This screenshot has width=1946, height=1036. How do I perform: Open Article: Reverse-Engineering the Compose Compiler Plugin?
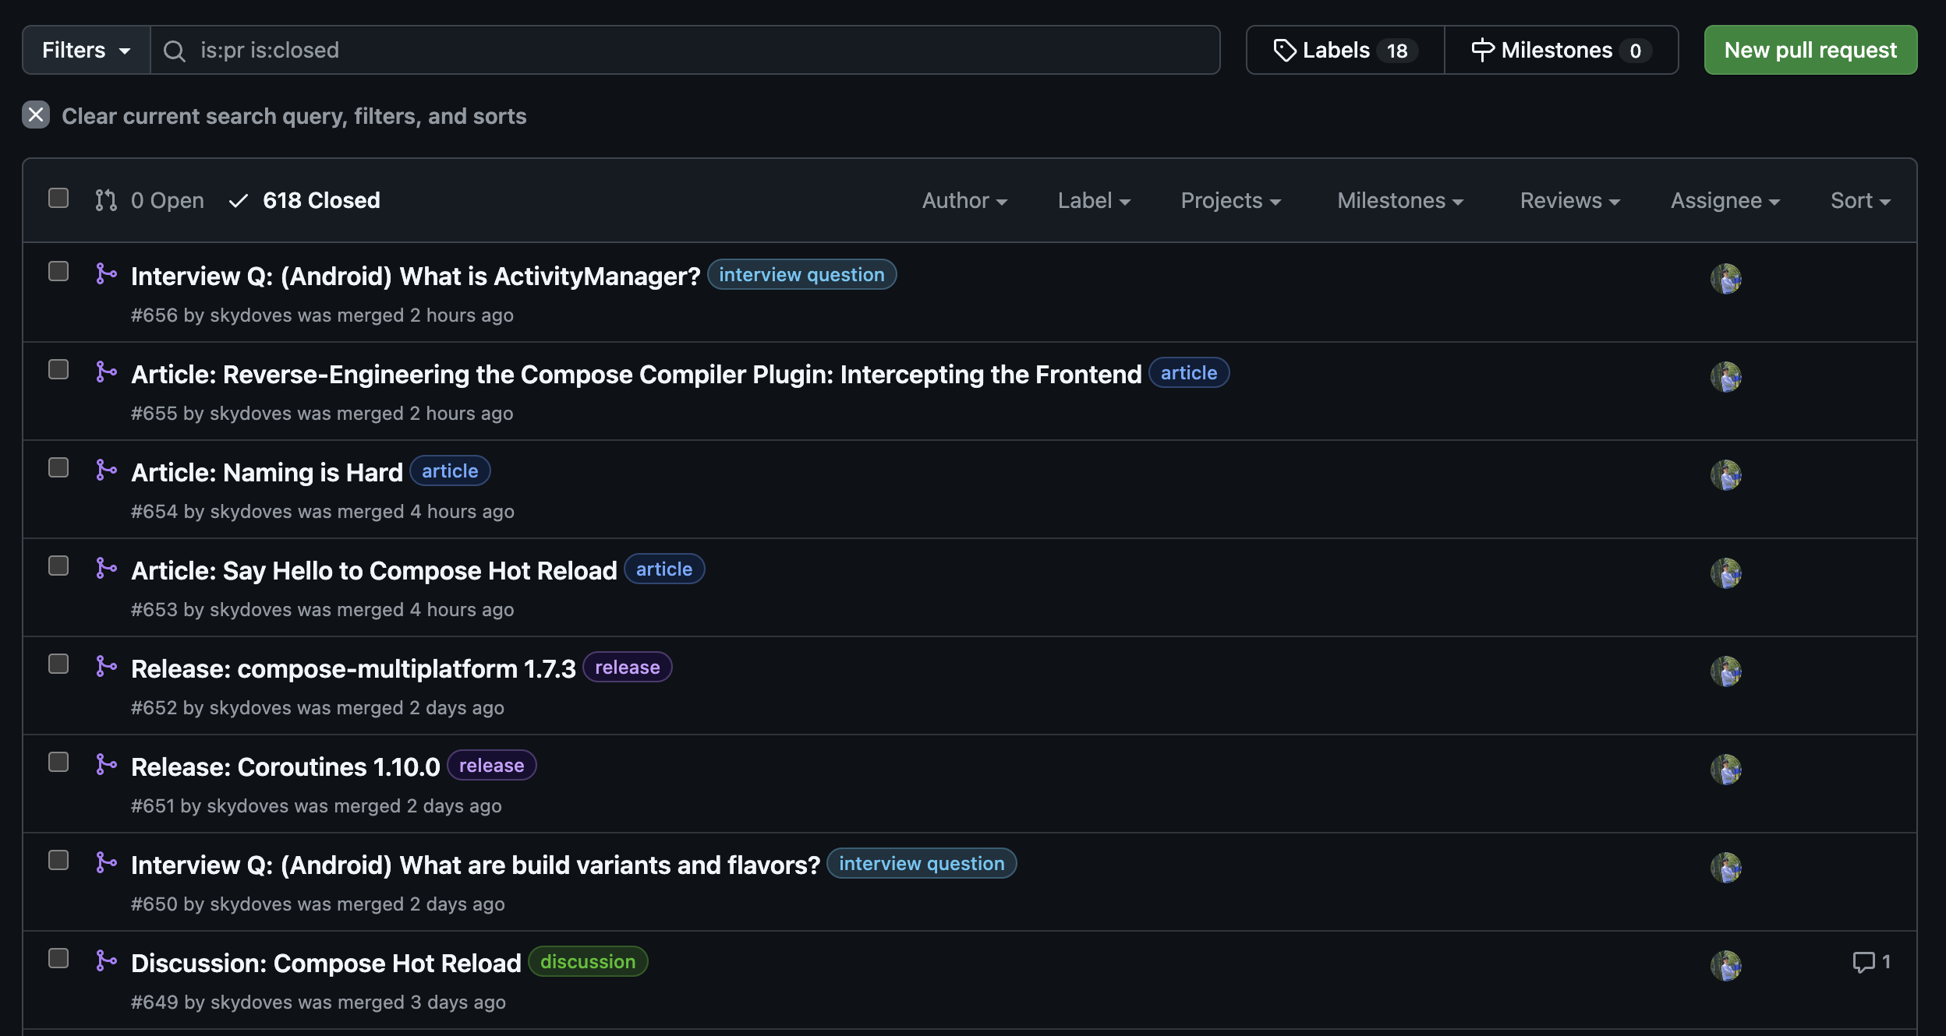tap(636, 374)
